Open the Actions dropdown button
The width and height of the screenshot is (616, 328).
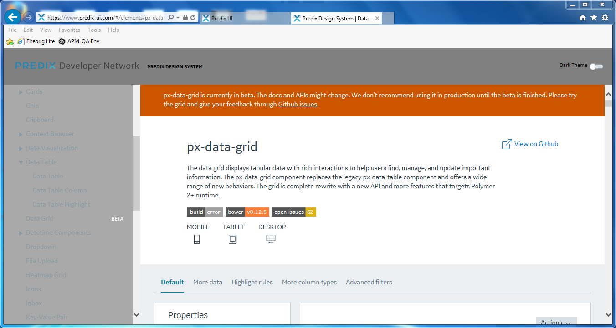click(x=556, y=322)
